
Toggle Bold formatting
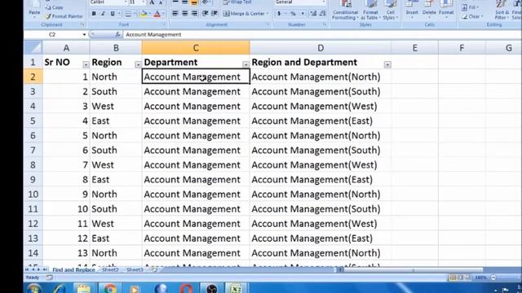(x=94, y=14)
